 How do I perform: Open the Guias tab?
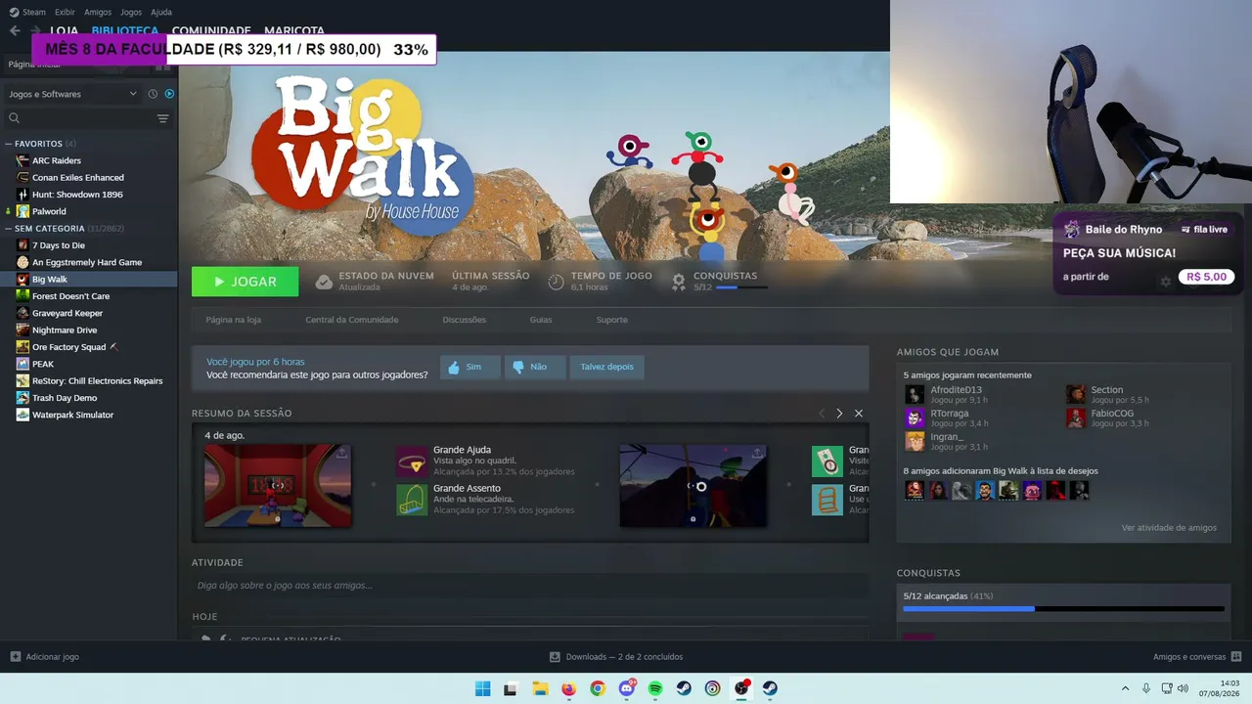[541, 320]
